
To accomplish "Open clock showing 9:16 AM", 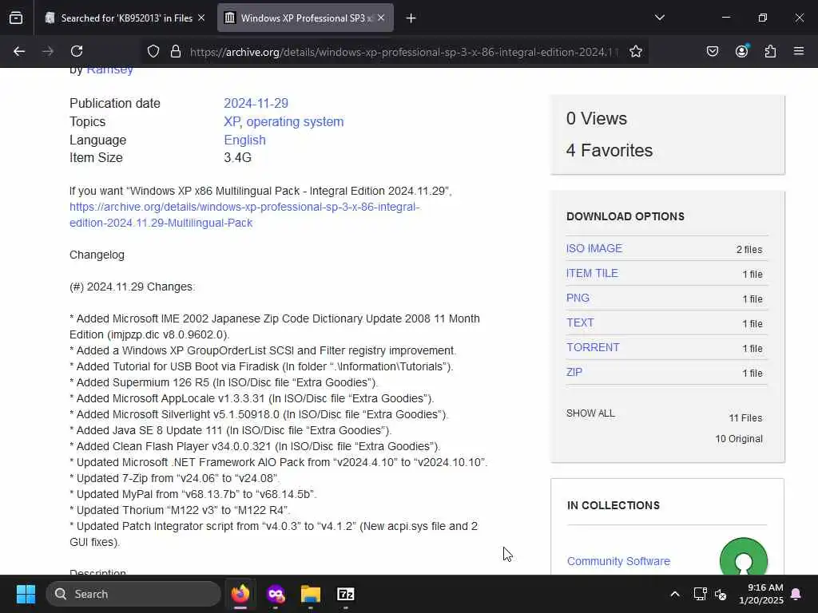I will [x=761, y=594].
